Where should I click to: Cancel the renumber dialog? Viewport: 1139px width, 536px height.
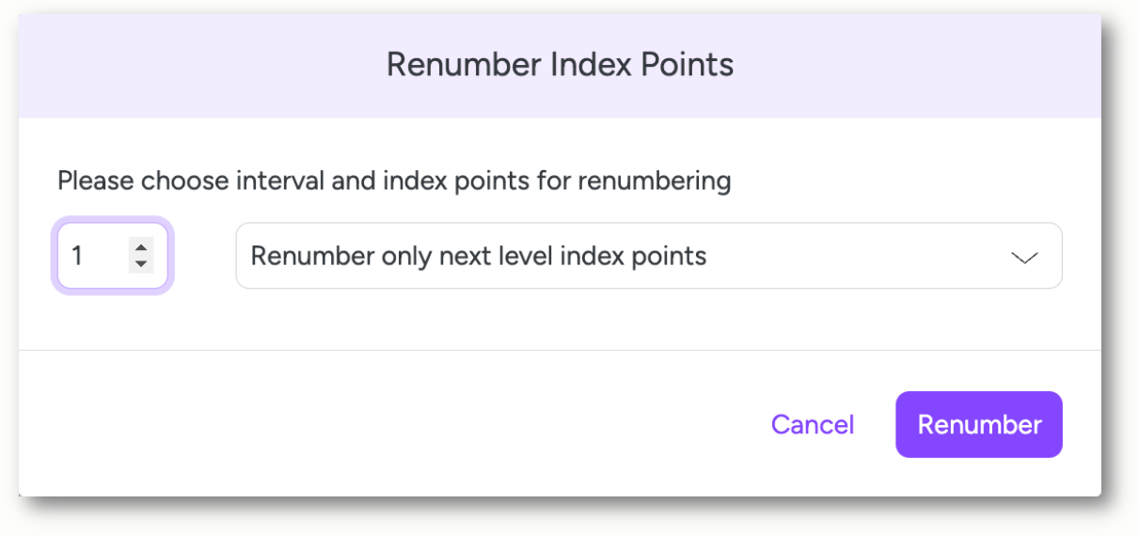tap(813, 425)
